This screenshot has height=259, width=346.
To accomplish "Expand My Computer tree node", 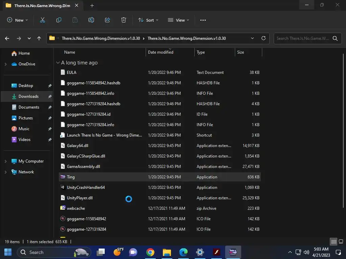I will click(x=5, y=161).
